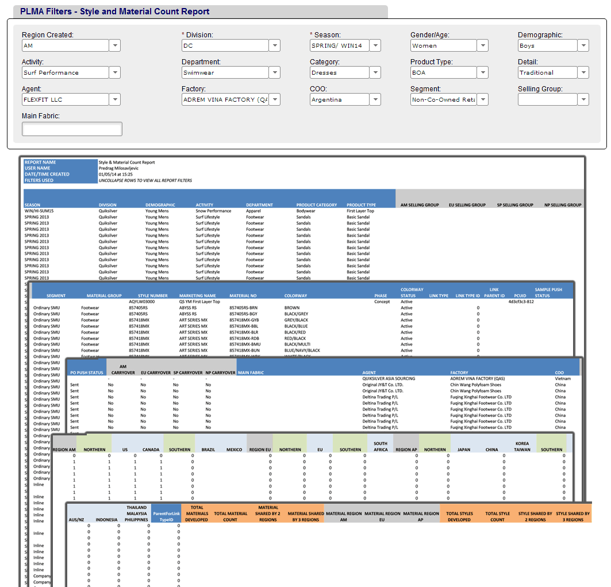
Task: Click the user name Predrag Milosavljevic
Action: 118,168
